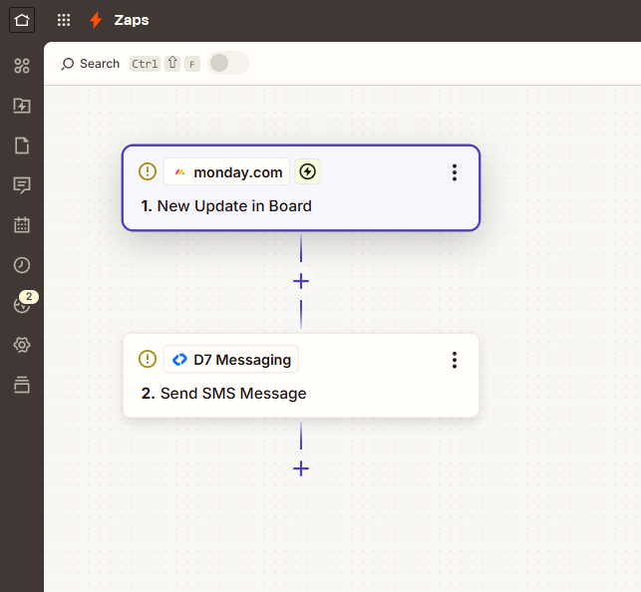Click the monday.com logo icon
Screen dimensions: 641x592
pyautogui.click(x=179, y=172)
